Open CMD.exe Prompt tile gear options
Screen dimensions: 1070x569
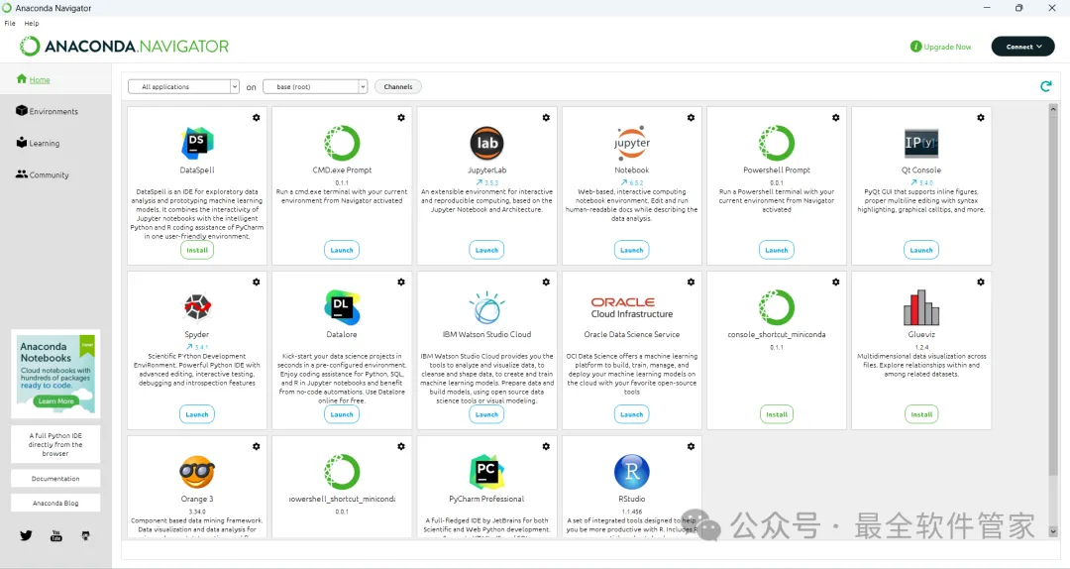(x=401, y=118)
